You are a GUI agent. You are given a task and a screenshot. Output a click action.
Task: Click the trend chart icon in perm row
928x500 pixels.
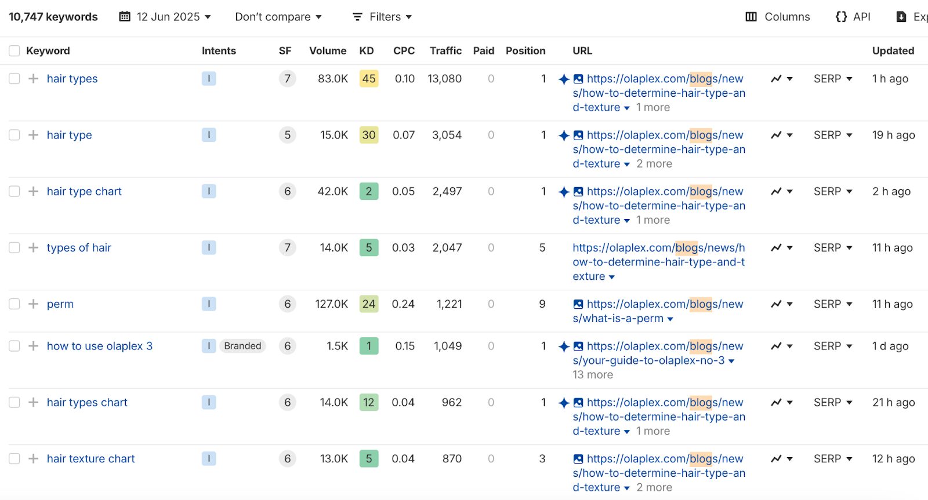(x=776, y=304)
